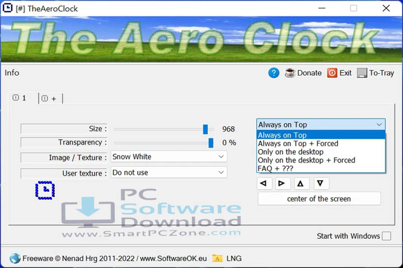This screenshot has height=268, width=403.
Task: Click the Exit label
Action: click(345, 73)
